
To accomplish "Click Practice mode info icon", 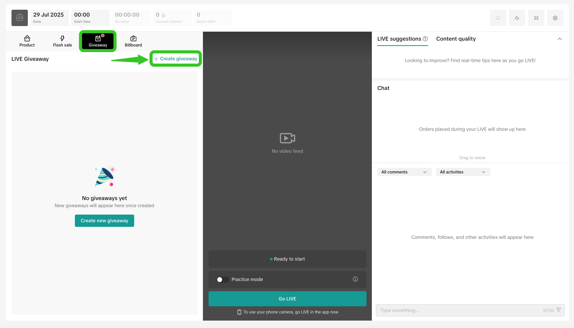I will pos(355,279).
